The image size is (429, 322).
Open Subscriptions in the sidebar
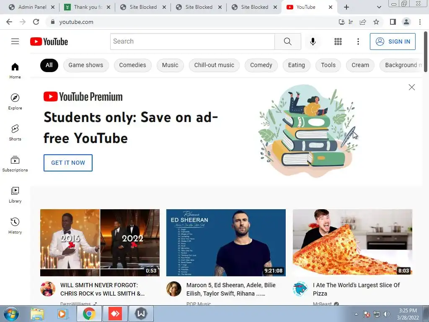15,164
